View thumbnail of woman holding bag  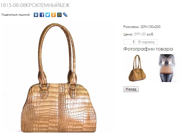click(x=167, y=68)
